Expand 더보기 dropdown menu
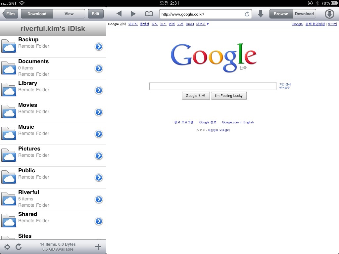Image resolution: width=339 pixels, height=254 pixels. tap(202, 24)
